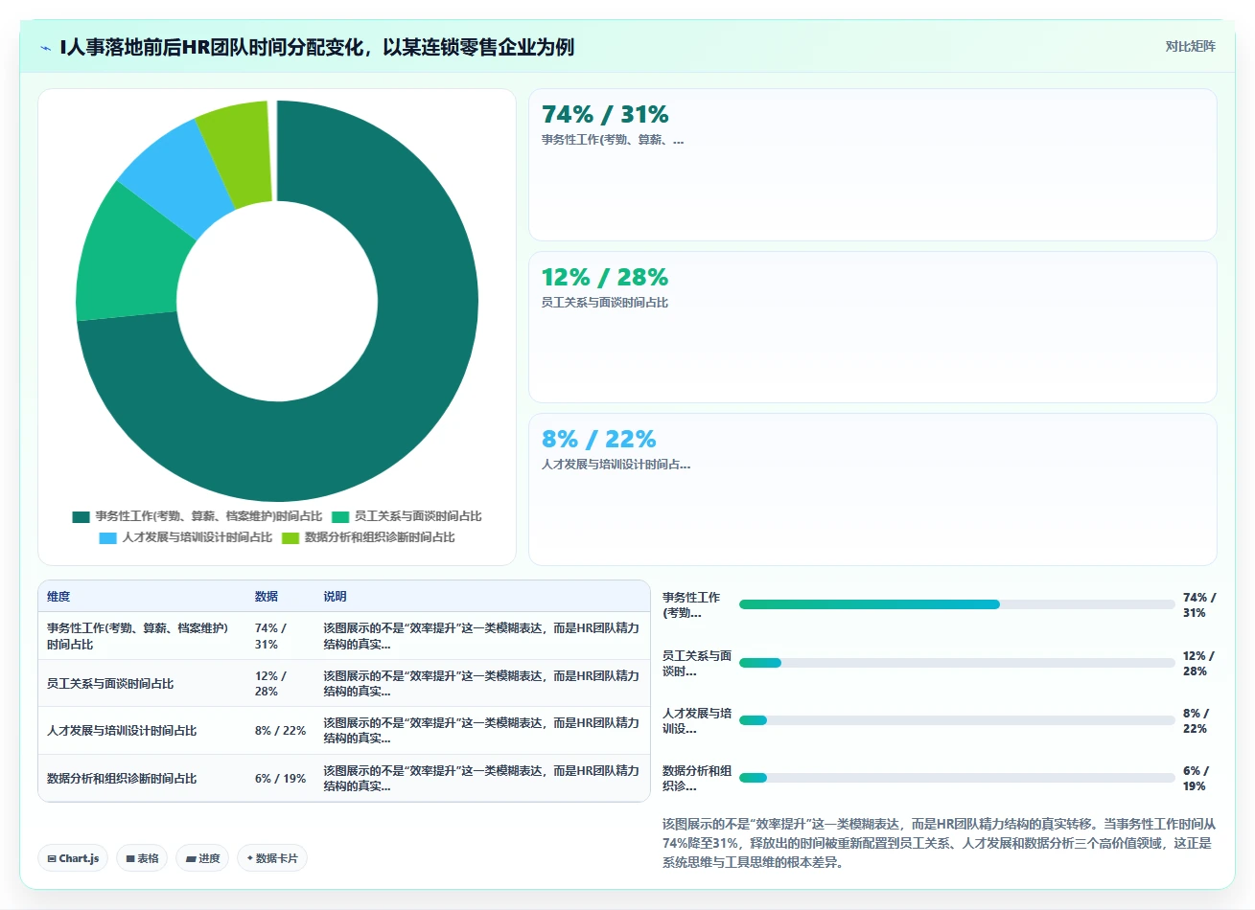Click the chart title heading

[x=317, y=47]
